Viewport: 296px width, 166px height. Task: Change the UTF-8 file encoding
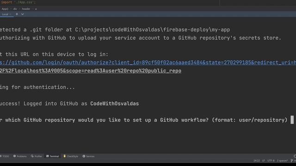(271, 160)
